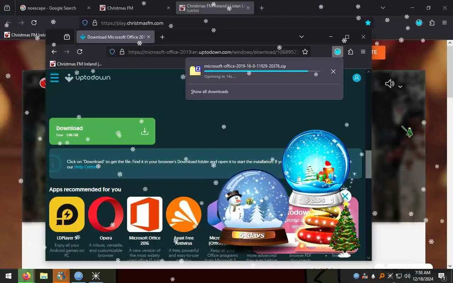Open a new tab in front window
Image resolution: width=453 pixels, height=283 pixels.
click(162, 37)
